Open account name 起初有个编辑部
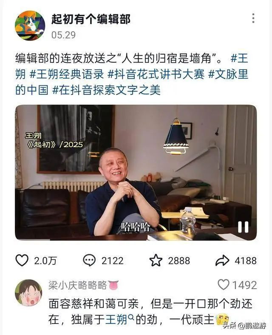 (x=91, y=19)
